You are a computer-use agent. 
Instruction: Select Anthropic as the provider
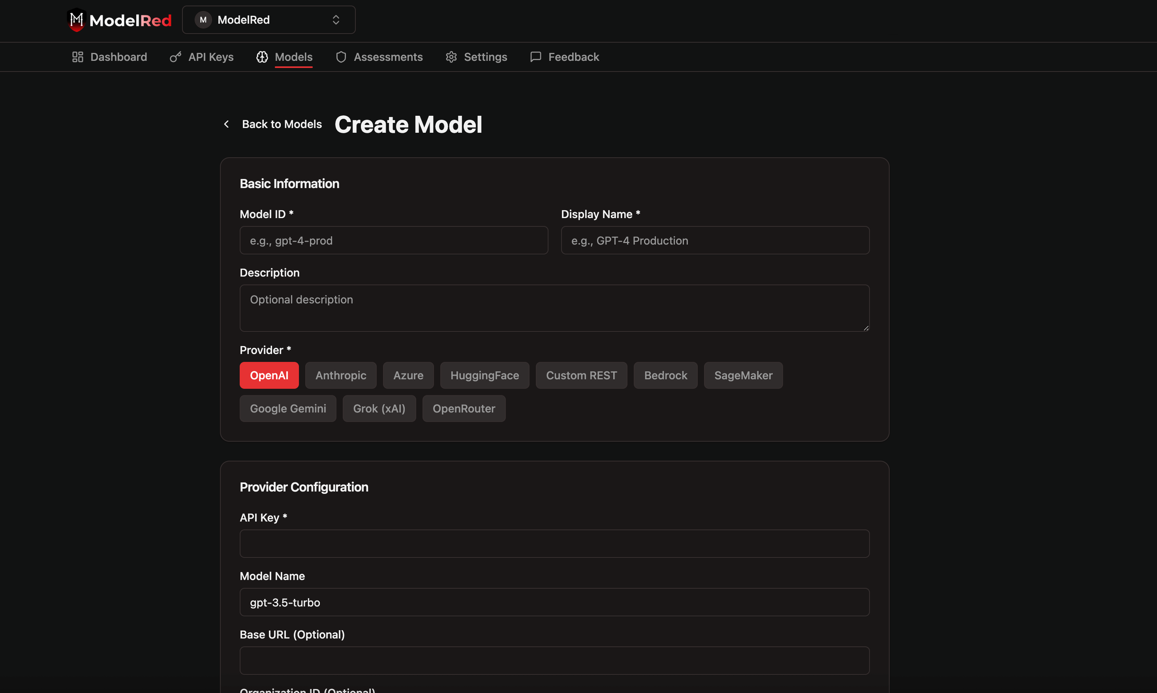tap(341, 375)
